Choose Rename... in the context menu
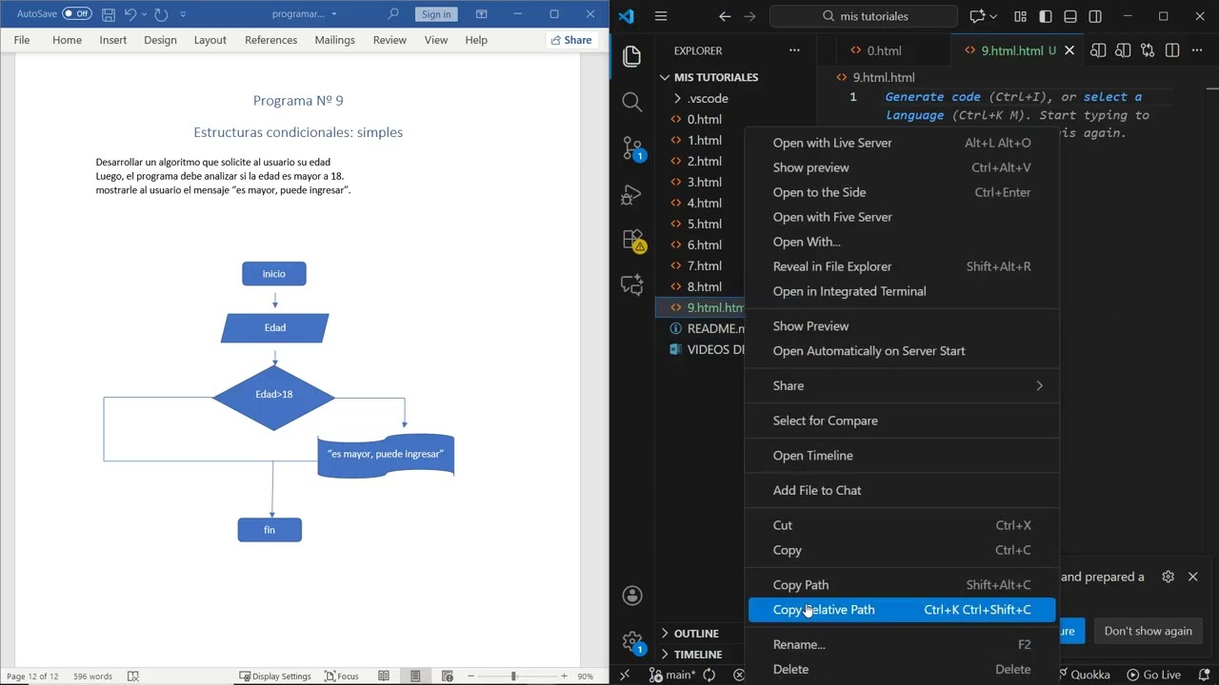Viewport: 1219px width, 685px height. [x=902, y=644]
